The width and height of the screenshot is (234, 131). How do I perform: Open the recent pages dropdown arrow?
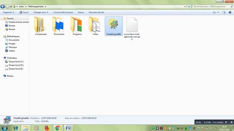coord(11,7)
